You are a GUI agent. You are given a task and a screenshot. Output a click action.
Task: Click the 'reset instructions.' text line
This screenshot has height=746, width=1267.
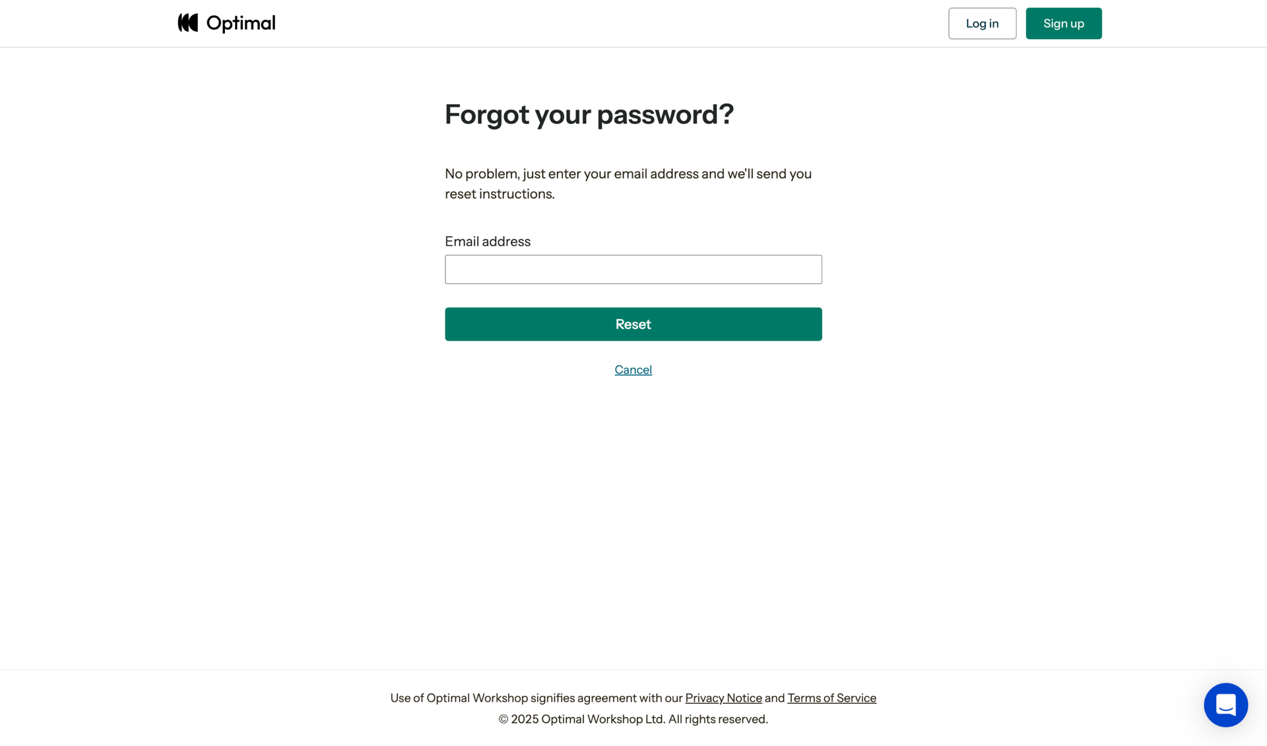click(x=500, y=193)
